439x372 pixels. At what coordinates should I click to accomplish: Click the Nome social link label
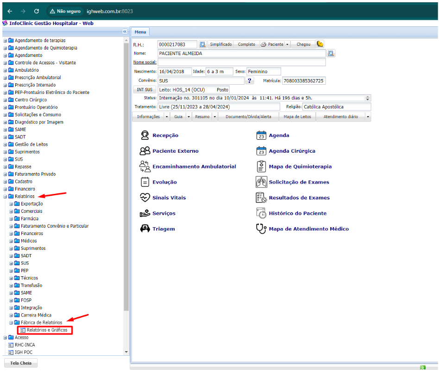point(145,62)
